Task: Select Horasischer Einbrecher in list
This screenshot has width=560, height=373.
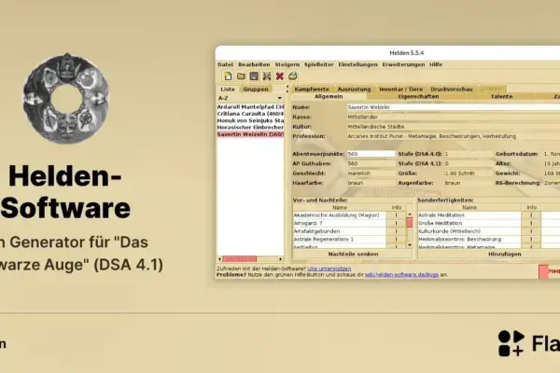Action: click(x=250, y=128)
